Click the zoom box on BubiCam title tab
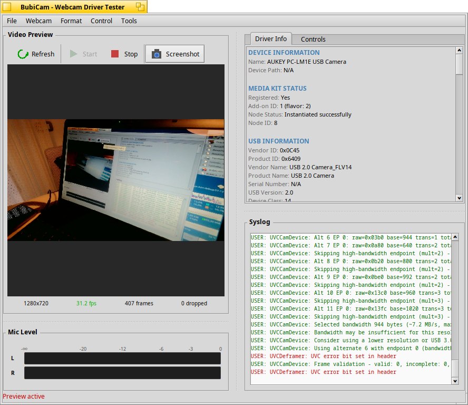468x405 pixels. click(140, 6)
